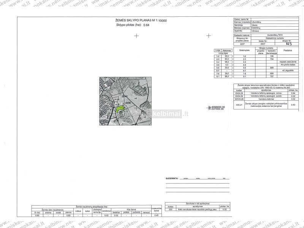Screen dimensions: 304x228
Task: Click the "pelkės" column header
Action: coord(126,212)
